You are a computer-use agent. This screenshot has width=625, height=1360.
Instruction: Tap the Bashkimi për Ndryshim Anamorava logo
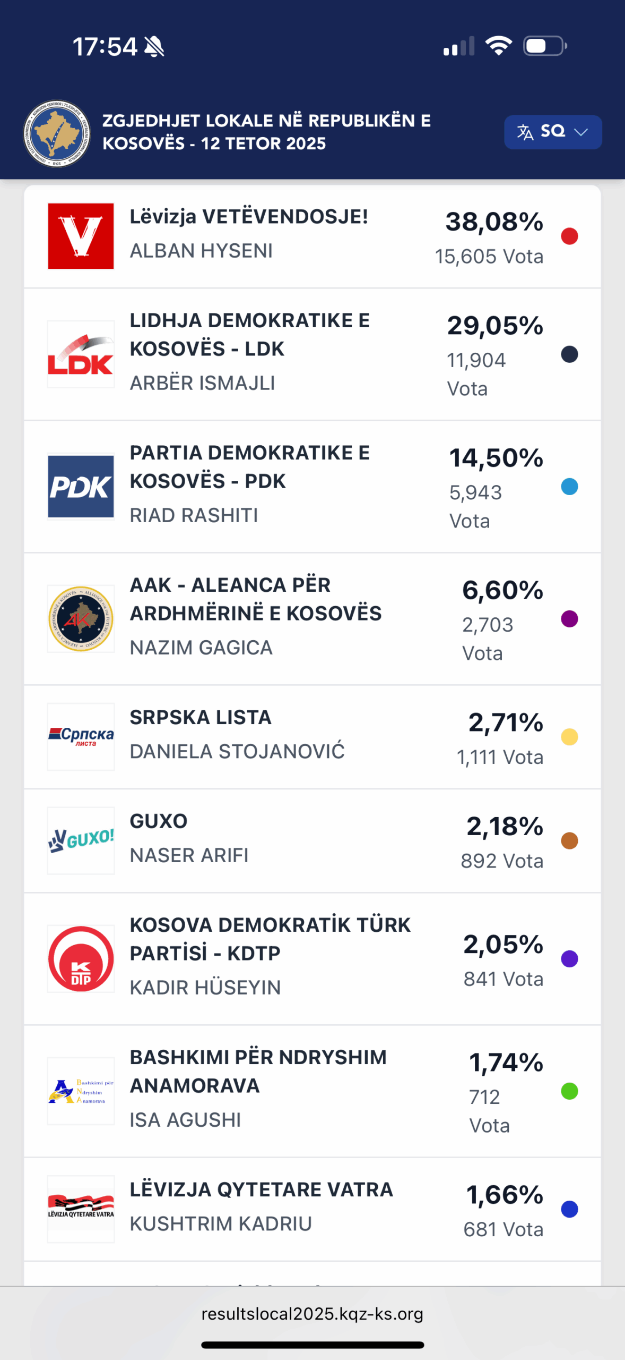click(x=81, y=1091)
